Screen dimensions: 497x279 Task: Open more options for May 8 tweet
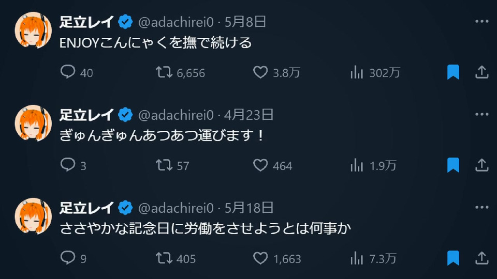[481, 22]
